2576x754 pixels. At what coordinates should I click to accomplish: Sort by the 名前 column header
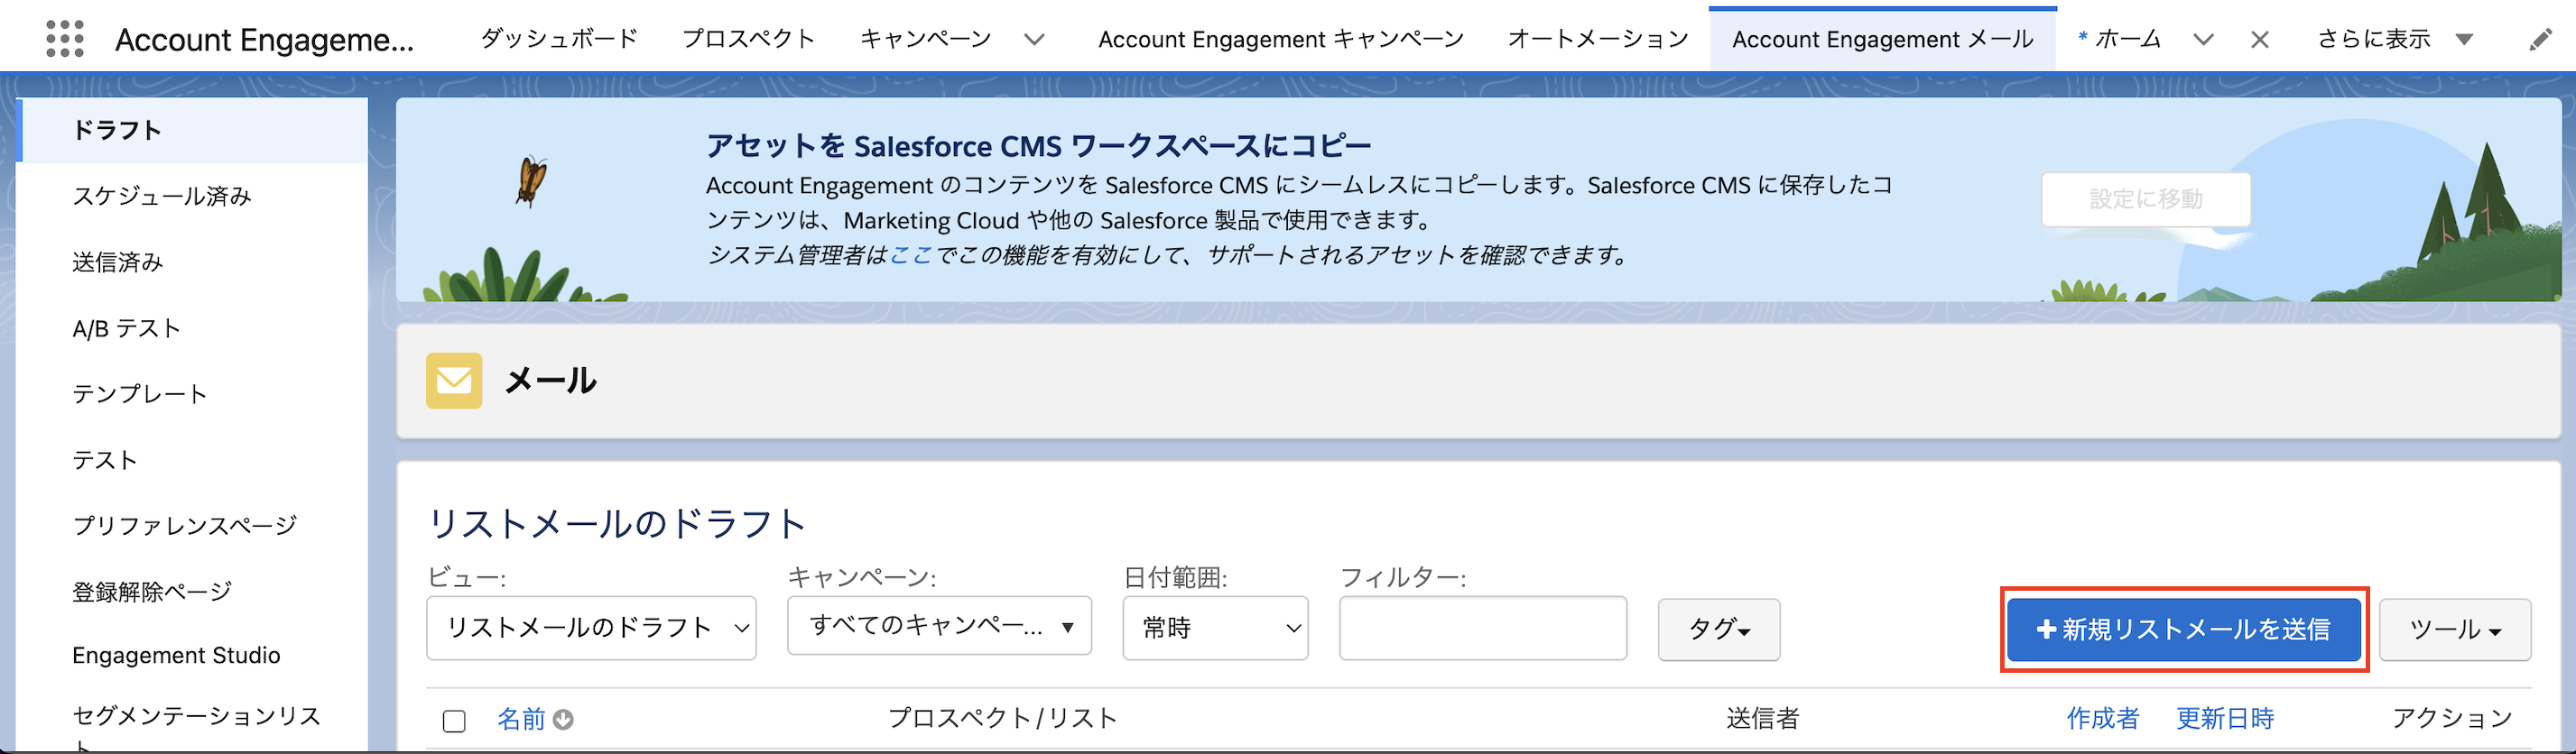pyautogui.click(x=521, y=719)
